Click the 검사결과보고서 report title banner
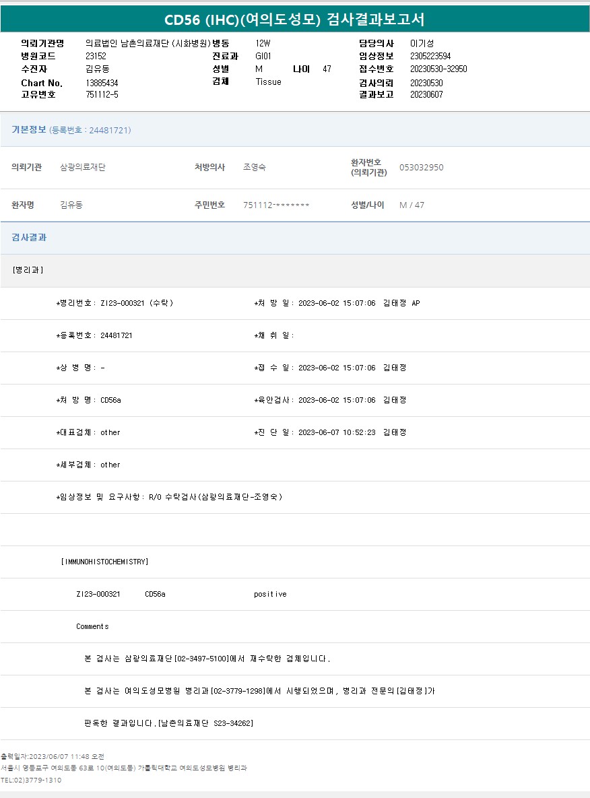This screenshot has height=798, width=590. click(295, 19)
